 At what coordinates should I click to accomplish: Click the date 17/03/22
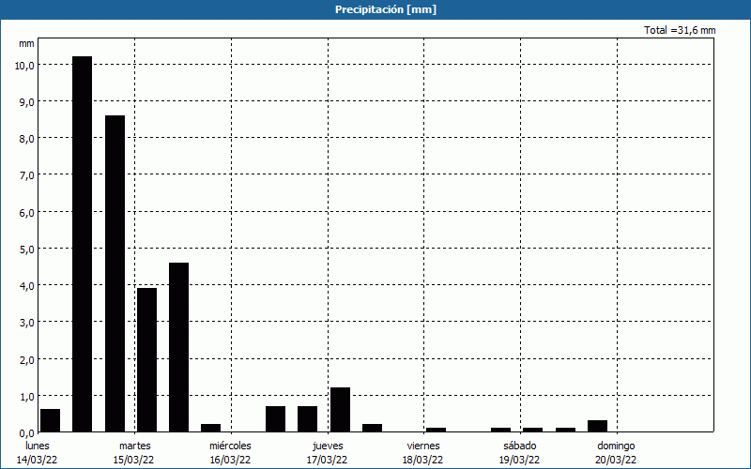(327, 460)
